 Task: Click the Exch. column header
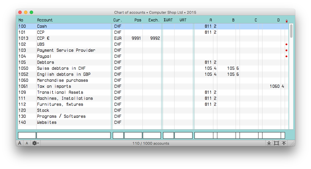tap(154, 20)
